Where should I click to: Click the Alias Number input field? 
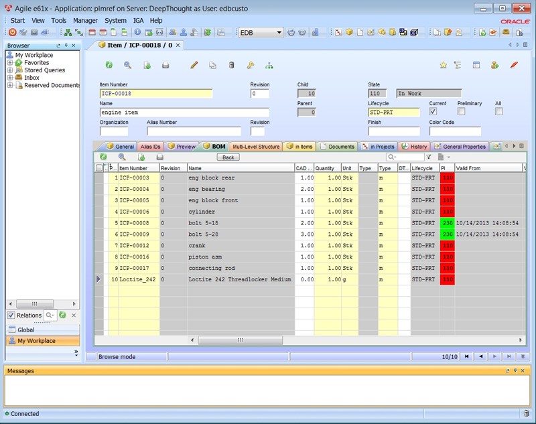pos(194,131)
